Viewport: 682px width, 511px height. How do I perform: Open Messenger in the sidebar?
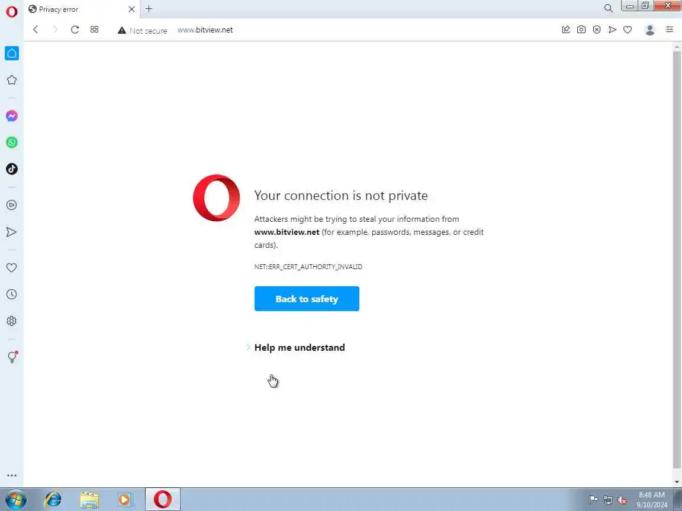click(12, 116)
